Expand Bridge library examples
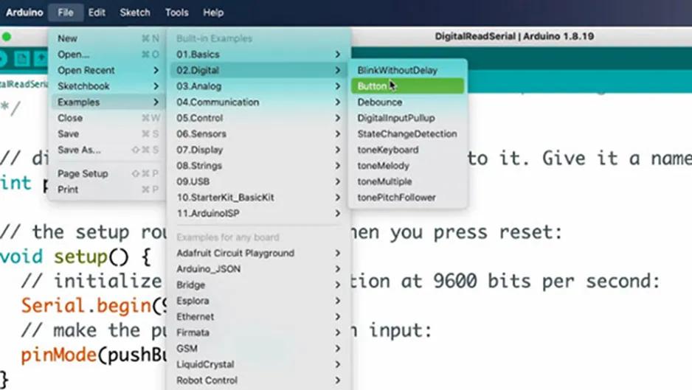The width and height of the screenshot is (692, 390). click(259, 285)
